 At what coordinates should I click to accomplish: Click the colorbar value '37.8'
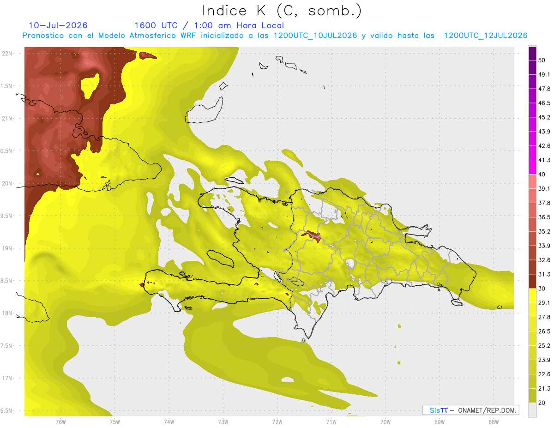click(544, 203)
